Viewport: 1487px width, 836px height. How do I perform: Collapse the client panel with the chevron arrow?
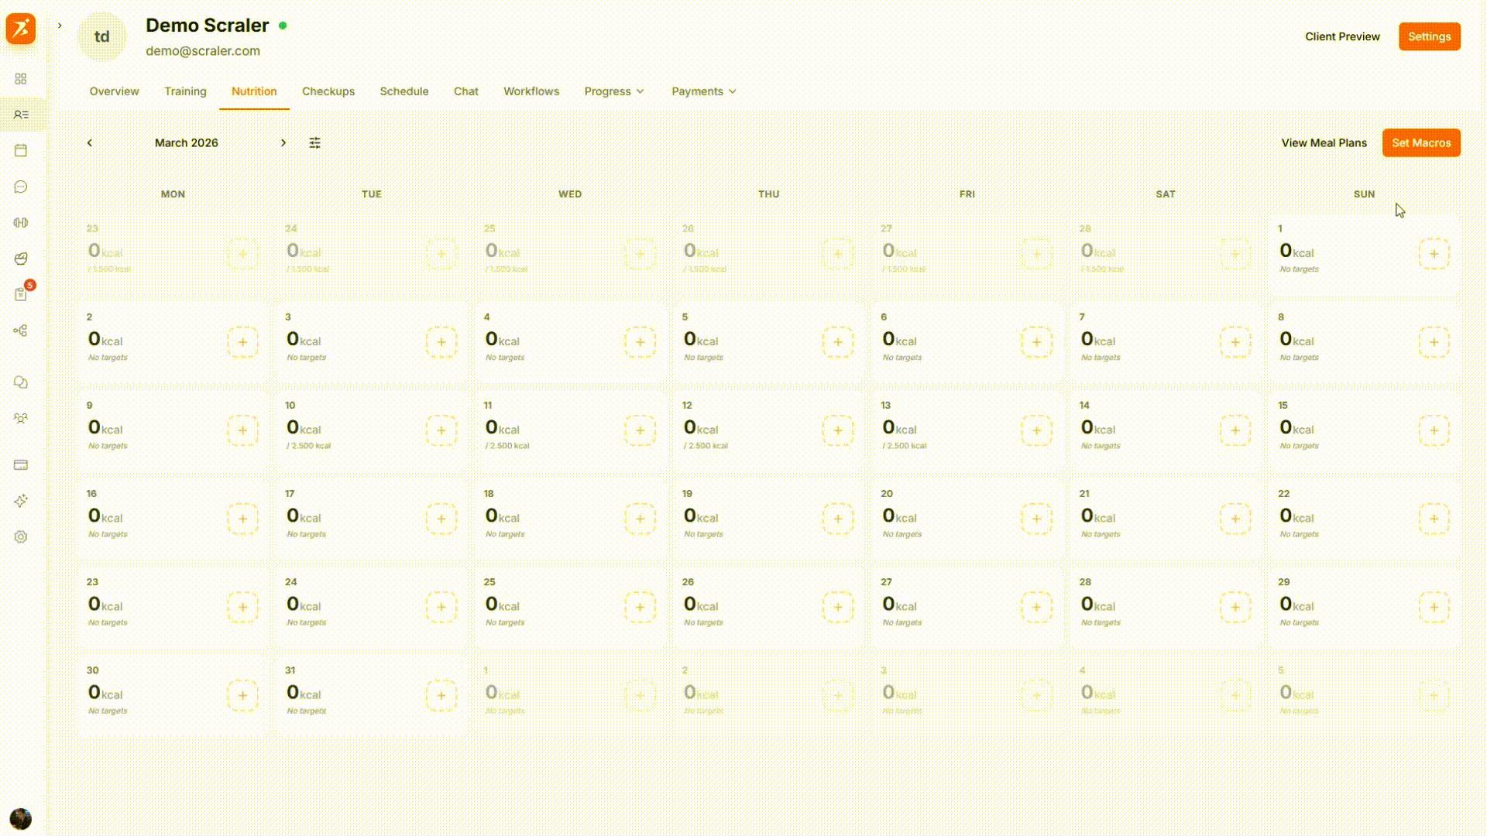(x=60, y=26)
